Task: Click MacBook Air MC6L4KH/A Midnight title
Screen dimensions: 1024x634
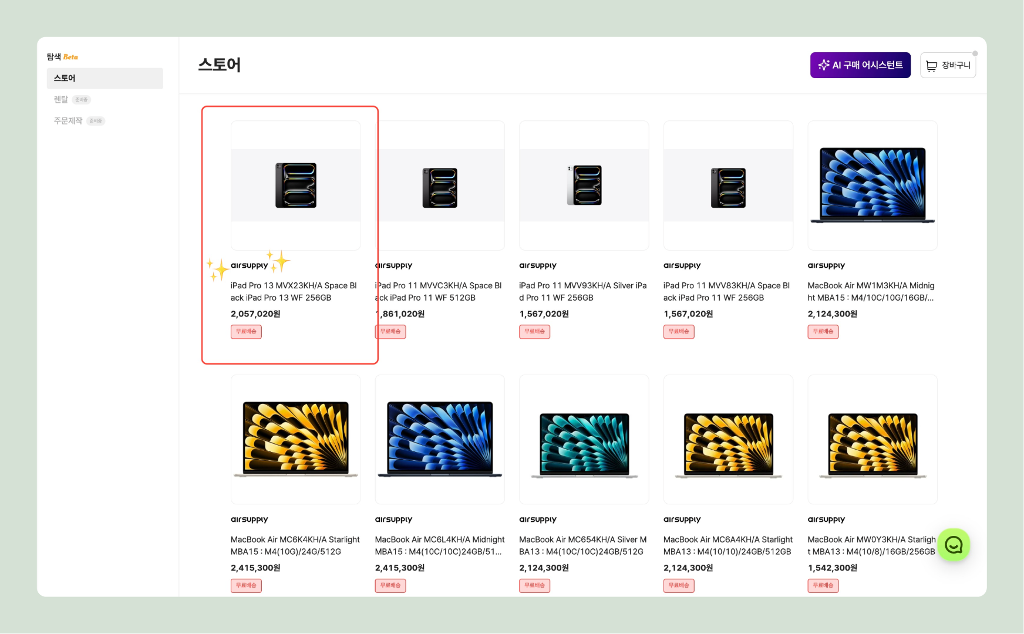Action: coord(439,545)
